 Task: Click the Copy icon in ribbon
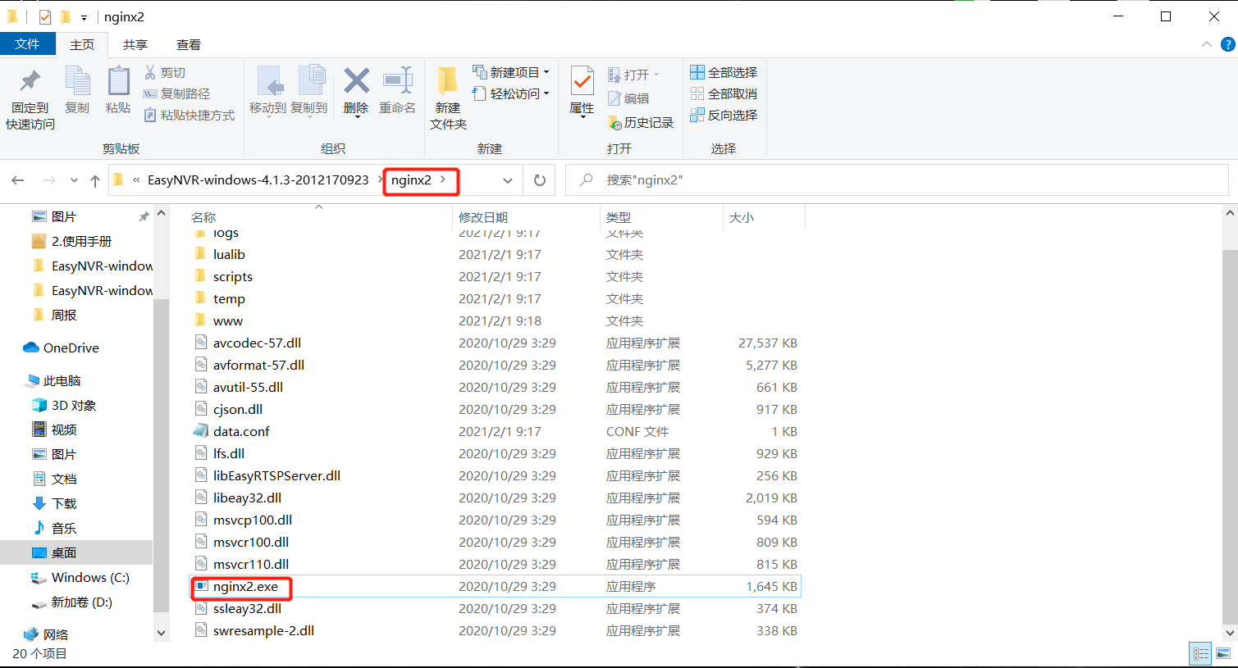(x=77, y=81)
